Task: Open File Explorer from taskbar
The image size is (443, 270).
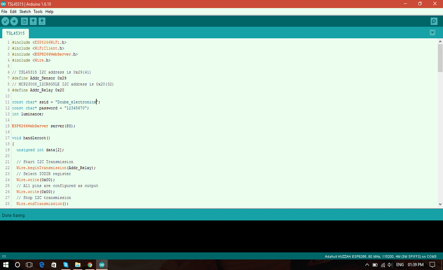Action: (x=78, y=265)
